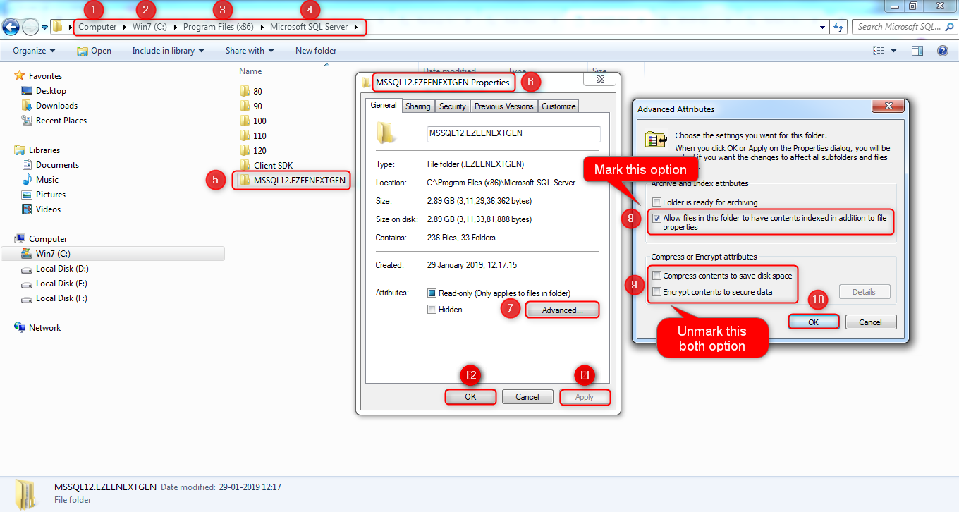This screenshot has height=512, width=959.
Task: Select the folder named 120
Action: click(x=259, y=150)
